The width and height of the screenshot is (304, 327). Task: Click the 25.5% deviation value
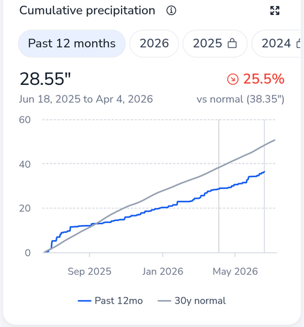[x=264, y=78]
